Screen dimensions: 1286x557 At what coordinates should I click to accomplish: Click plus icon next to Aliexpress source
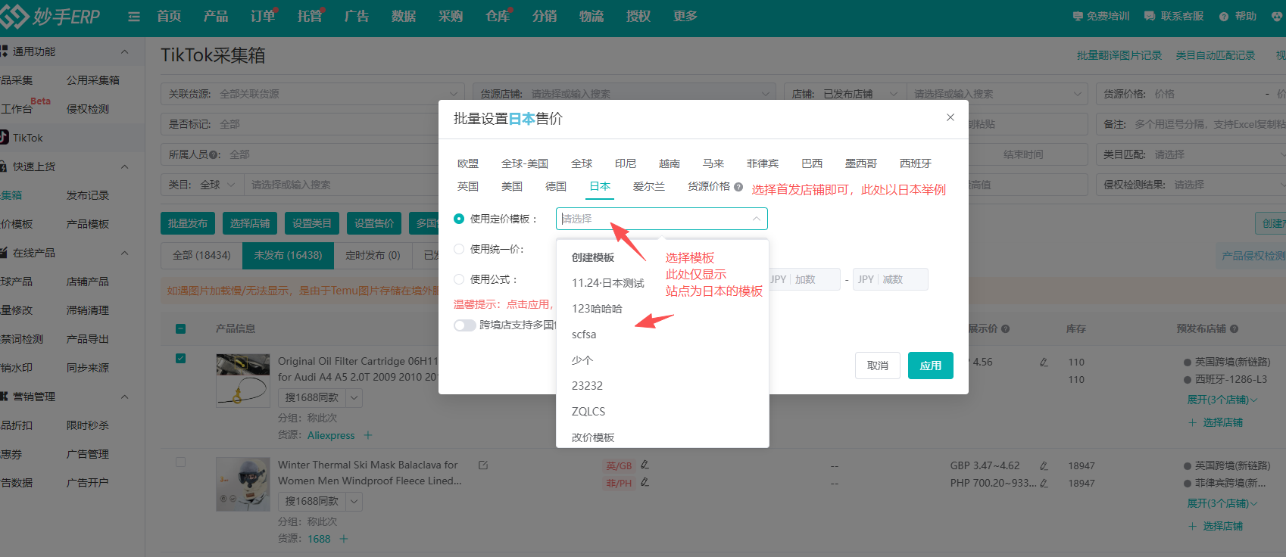click(368, 435)
